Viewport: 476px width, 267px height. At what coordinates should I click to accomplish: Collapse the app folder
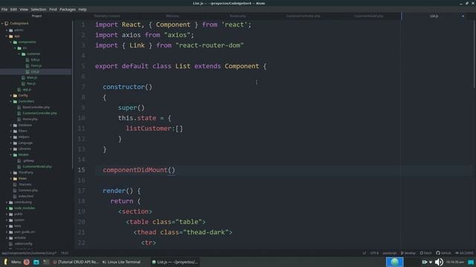tap(7, 36)
